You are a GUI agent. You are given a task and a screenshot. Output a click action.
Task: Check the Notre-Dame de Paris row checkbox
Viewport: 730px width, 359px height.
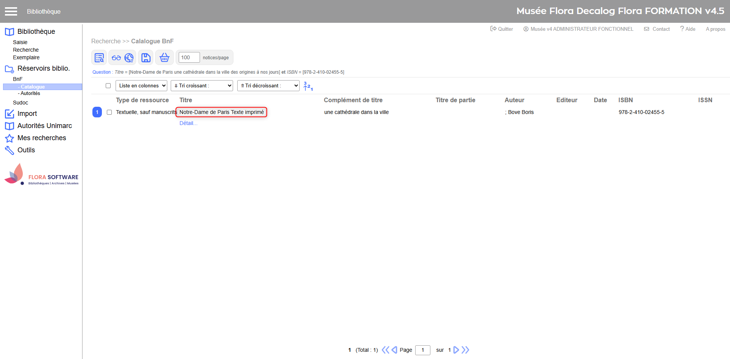109,112
